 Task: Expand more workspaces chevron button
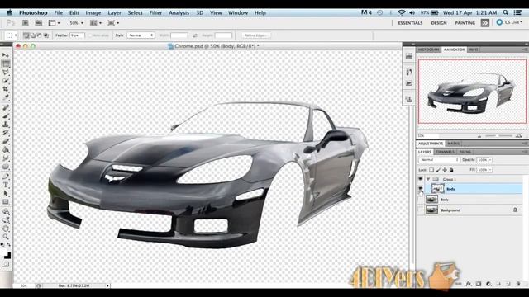pyautogui.click(x=485, y=23)
